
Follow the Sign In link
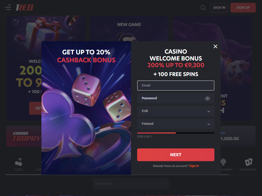tap(194, 166)
